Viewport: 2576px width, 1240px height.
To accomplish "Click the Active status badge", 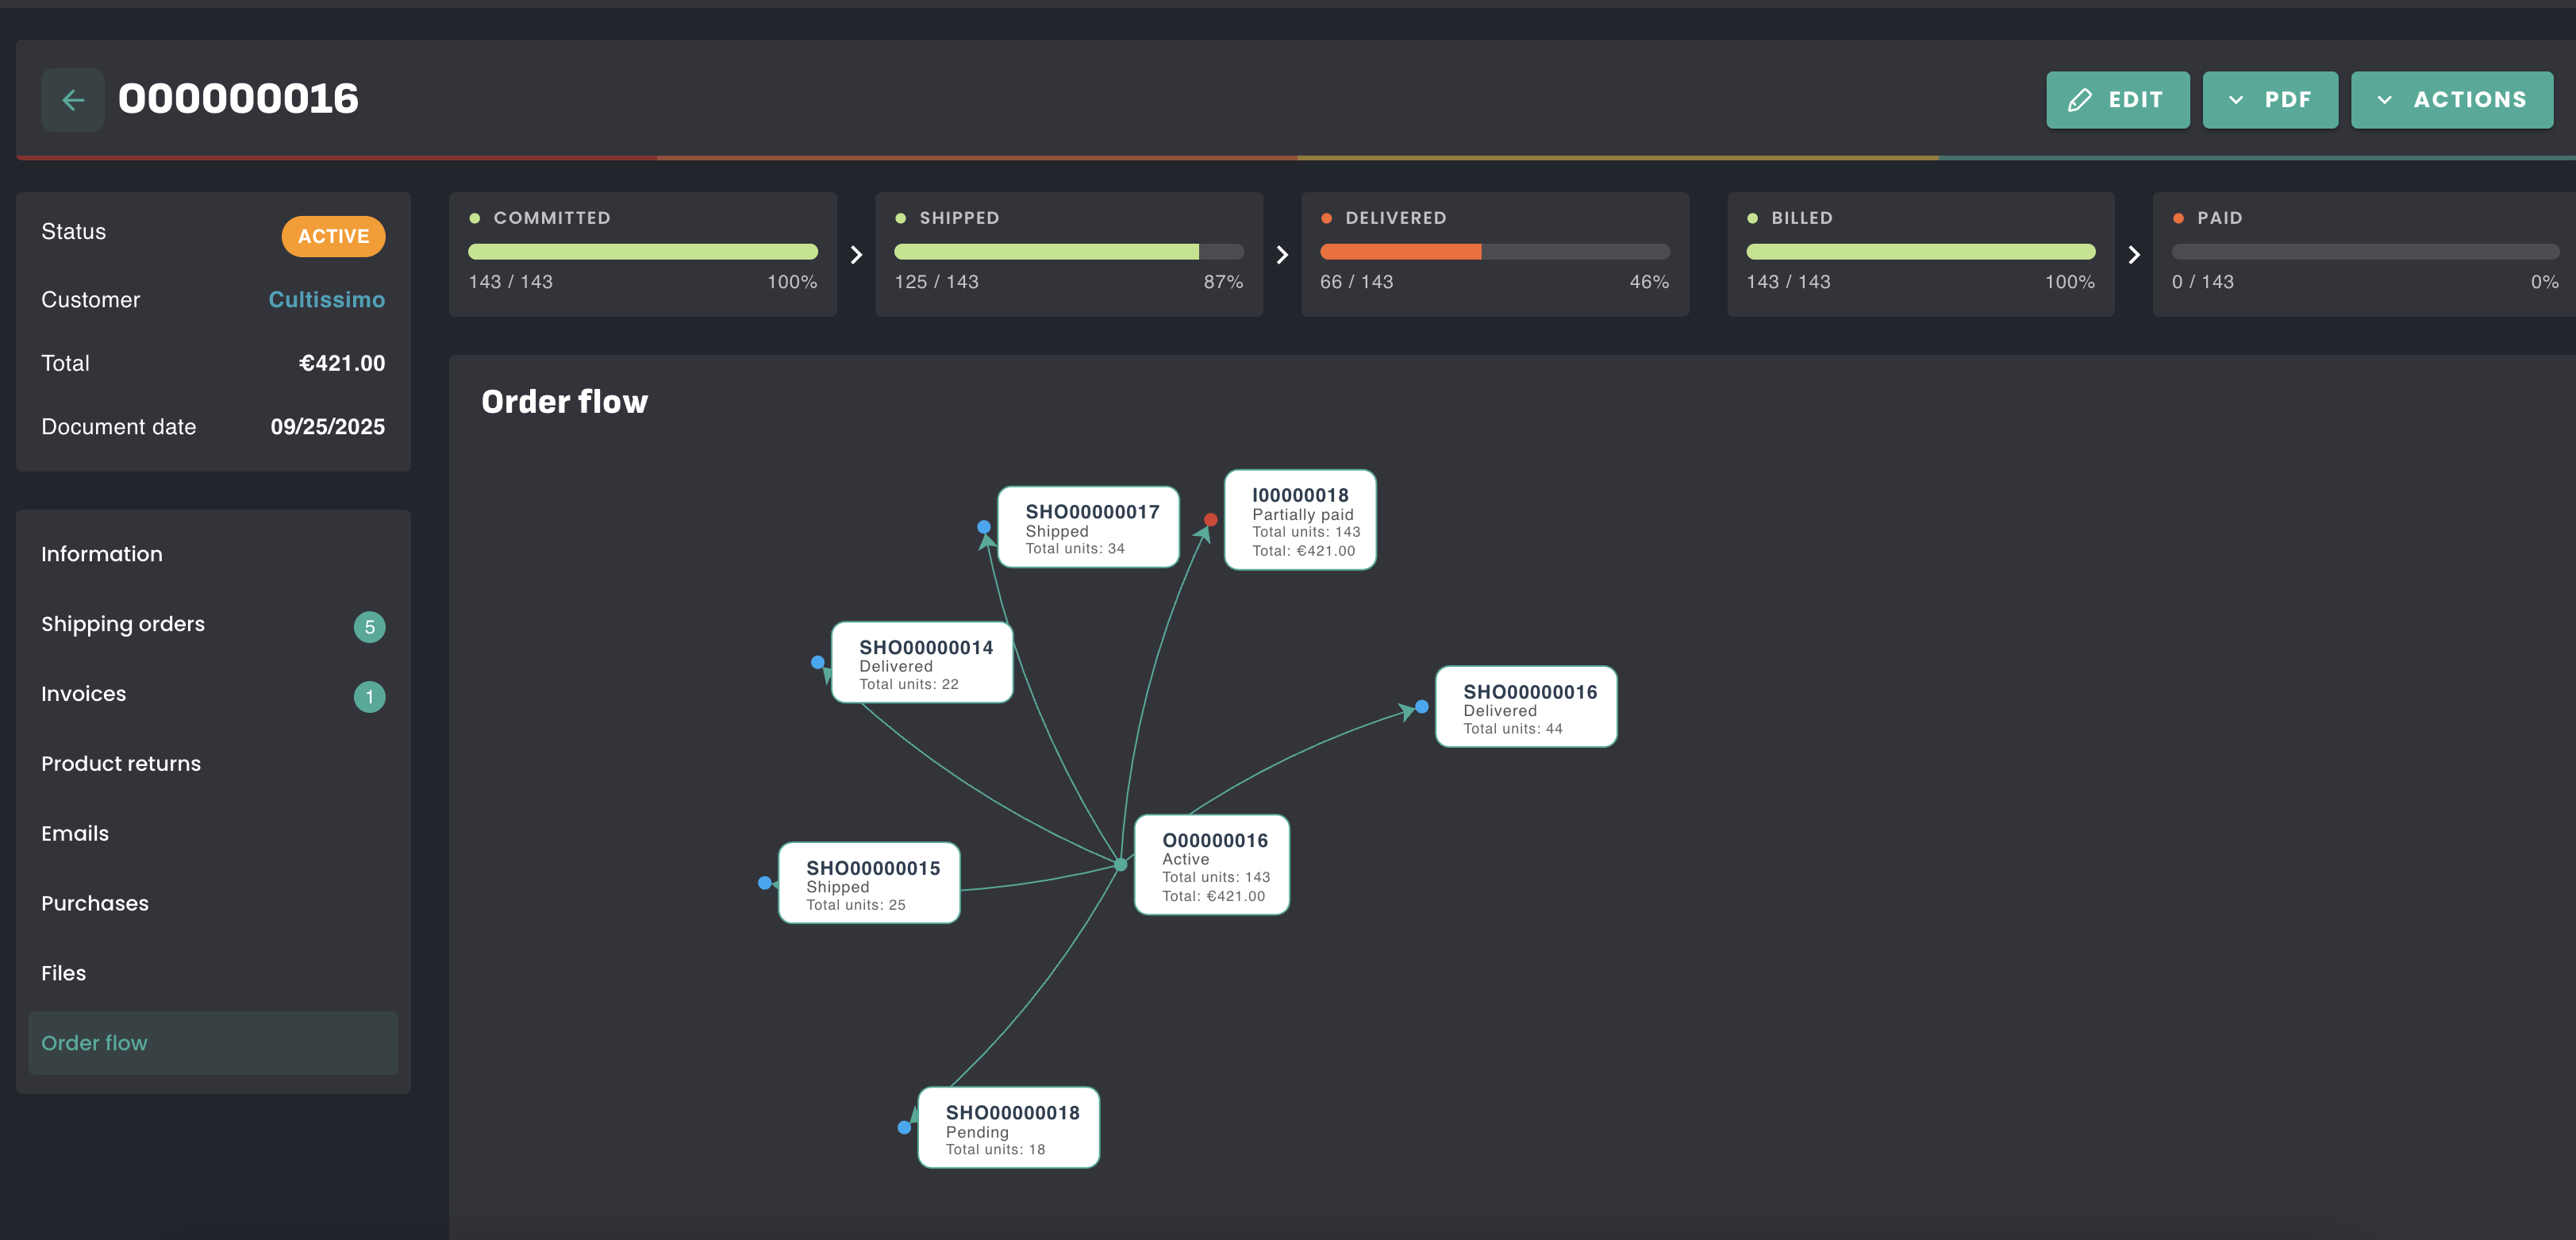I will (333, 236).
